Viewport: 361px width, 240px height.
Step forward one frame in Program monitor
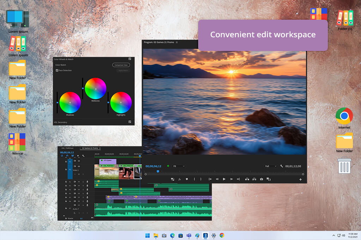(231, 179)
